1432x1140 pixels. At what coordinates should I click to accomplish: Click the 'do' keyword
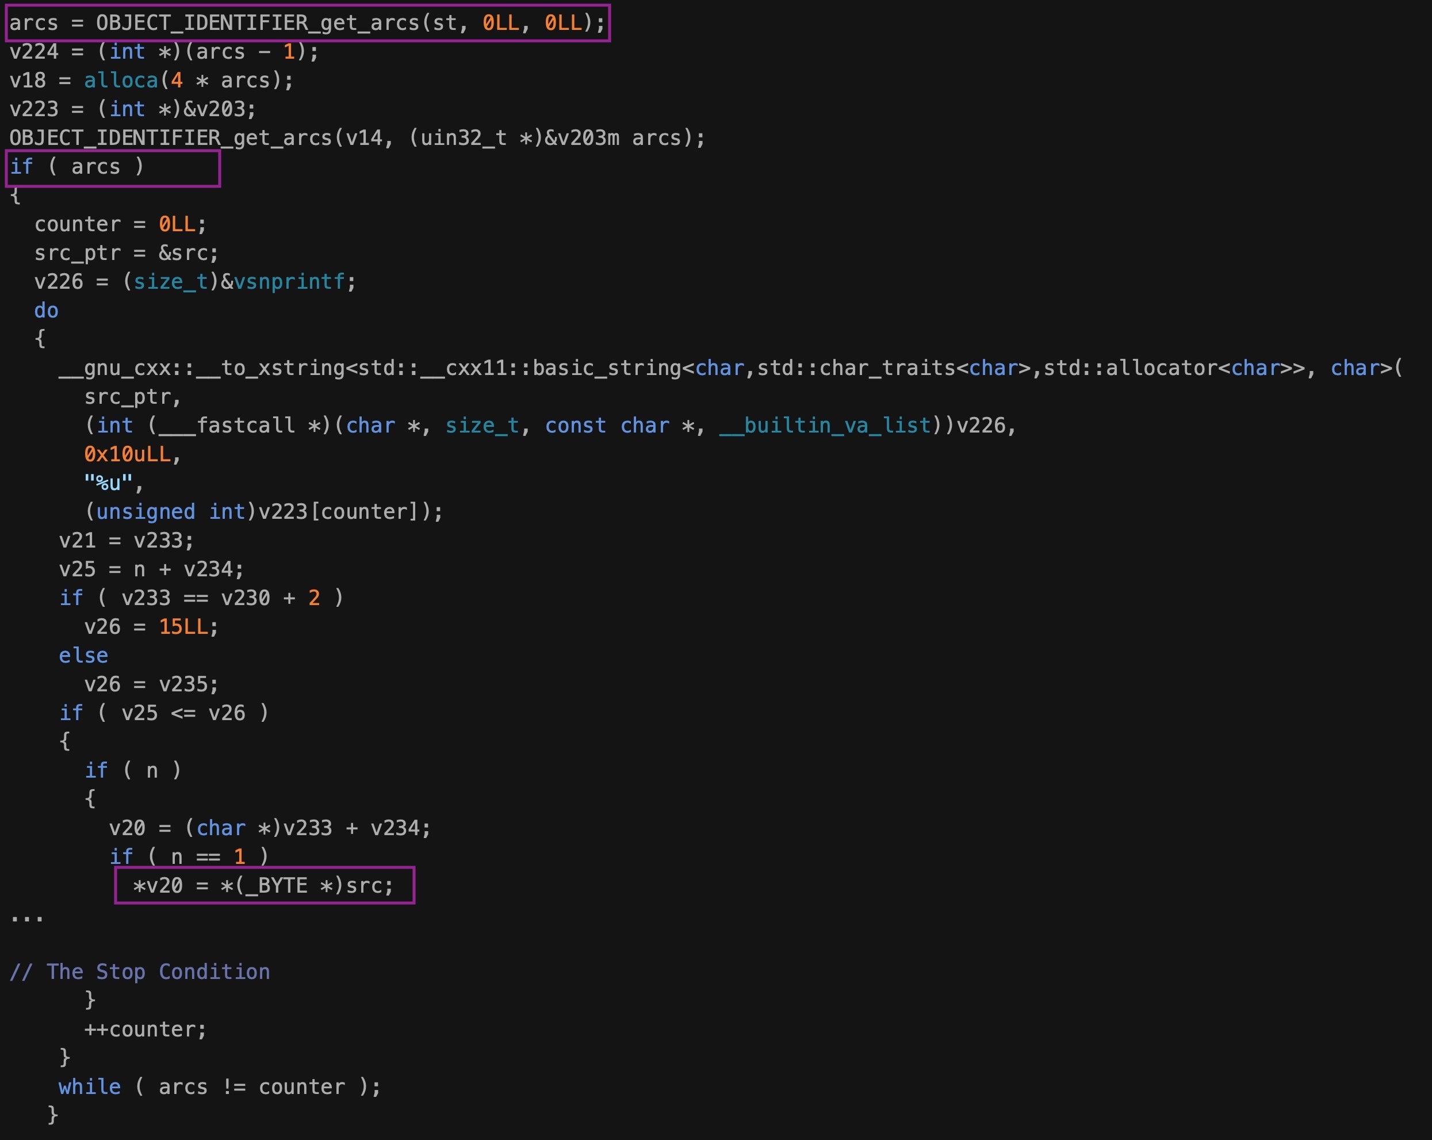click(47, 310)
